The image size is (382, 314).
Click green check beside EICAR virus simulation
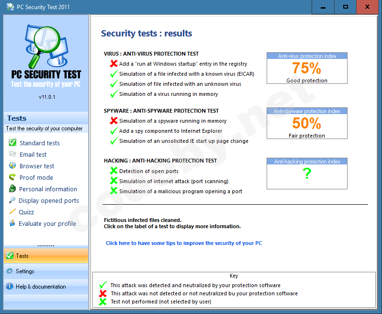click(114, 74)
